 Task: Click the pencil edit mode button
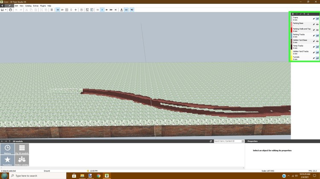9,6
